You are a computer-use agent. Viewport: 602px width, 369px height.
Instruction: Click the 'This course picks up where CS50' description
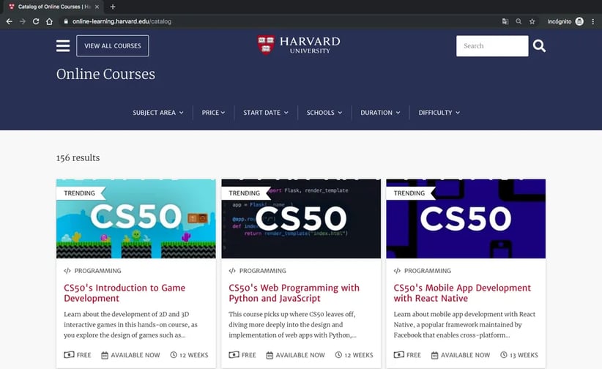coord(292,324)
